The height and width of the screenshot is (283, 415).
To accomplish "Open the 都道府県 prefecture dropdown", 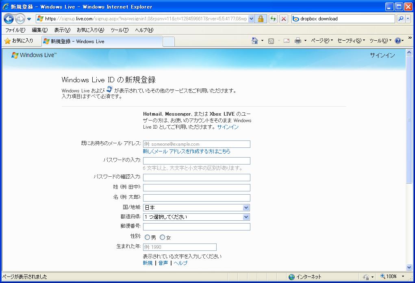I will point(196,217).
